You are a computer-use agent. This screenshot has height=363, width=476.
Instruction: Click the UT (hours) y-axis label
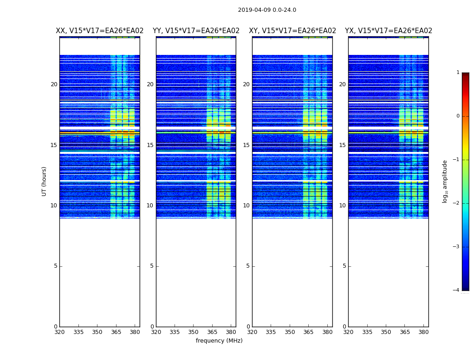coord(44,181)
